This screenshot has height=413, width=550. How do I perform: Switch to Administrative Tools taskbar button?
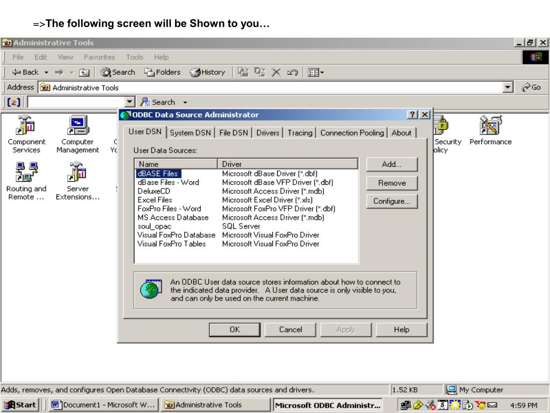point(215,404)
